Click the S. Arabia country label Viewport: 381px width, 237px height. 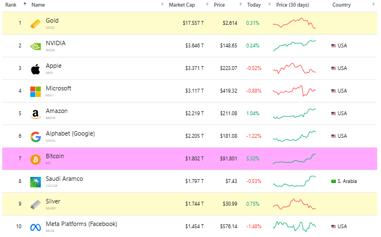click(x=347, y=181)
